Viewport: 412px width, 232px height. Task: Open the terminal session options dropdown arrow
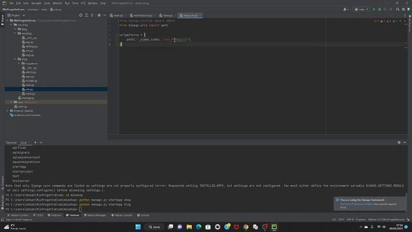pyautogui.click(x=41, y=142)
